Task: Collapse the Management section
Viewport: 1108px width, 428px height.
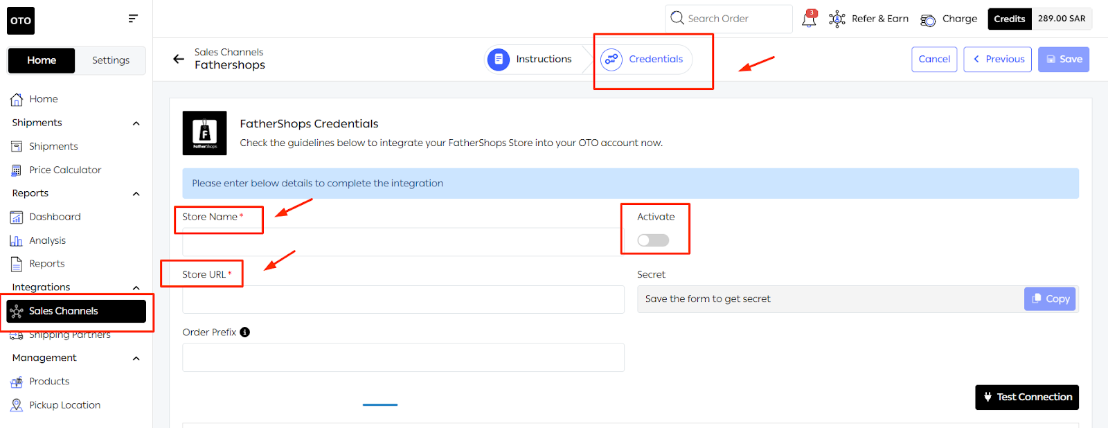Action: point(136,359)
